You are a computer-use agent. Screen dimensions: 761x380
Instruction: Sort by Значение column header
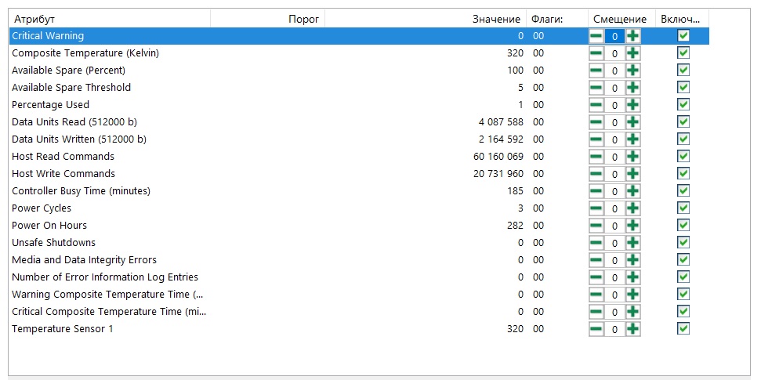pos(425,19)
